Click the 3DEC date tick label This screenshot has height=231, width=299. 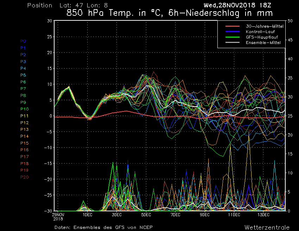[117, 214]
